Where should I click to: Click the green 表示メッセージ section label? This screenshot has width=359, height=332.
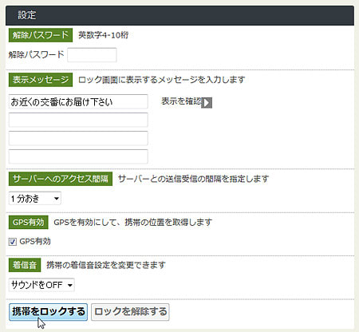pos(41,80)
